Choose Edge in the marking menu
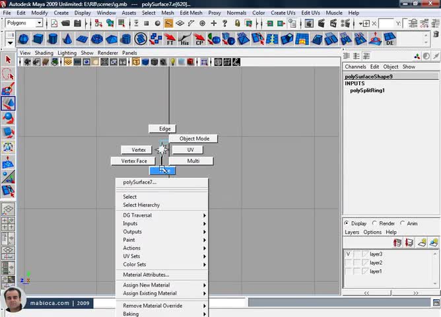Image resolution: width=441 pixels, height=317 pixels. point(162,129)
